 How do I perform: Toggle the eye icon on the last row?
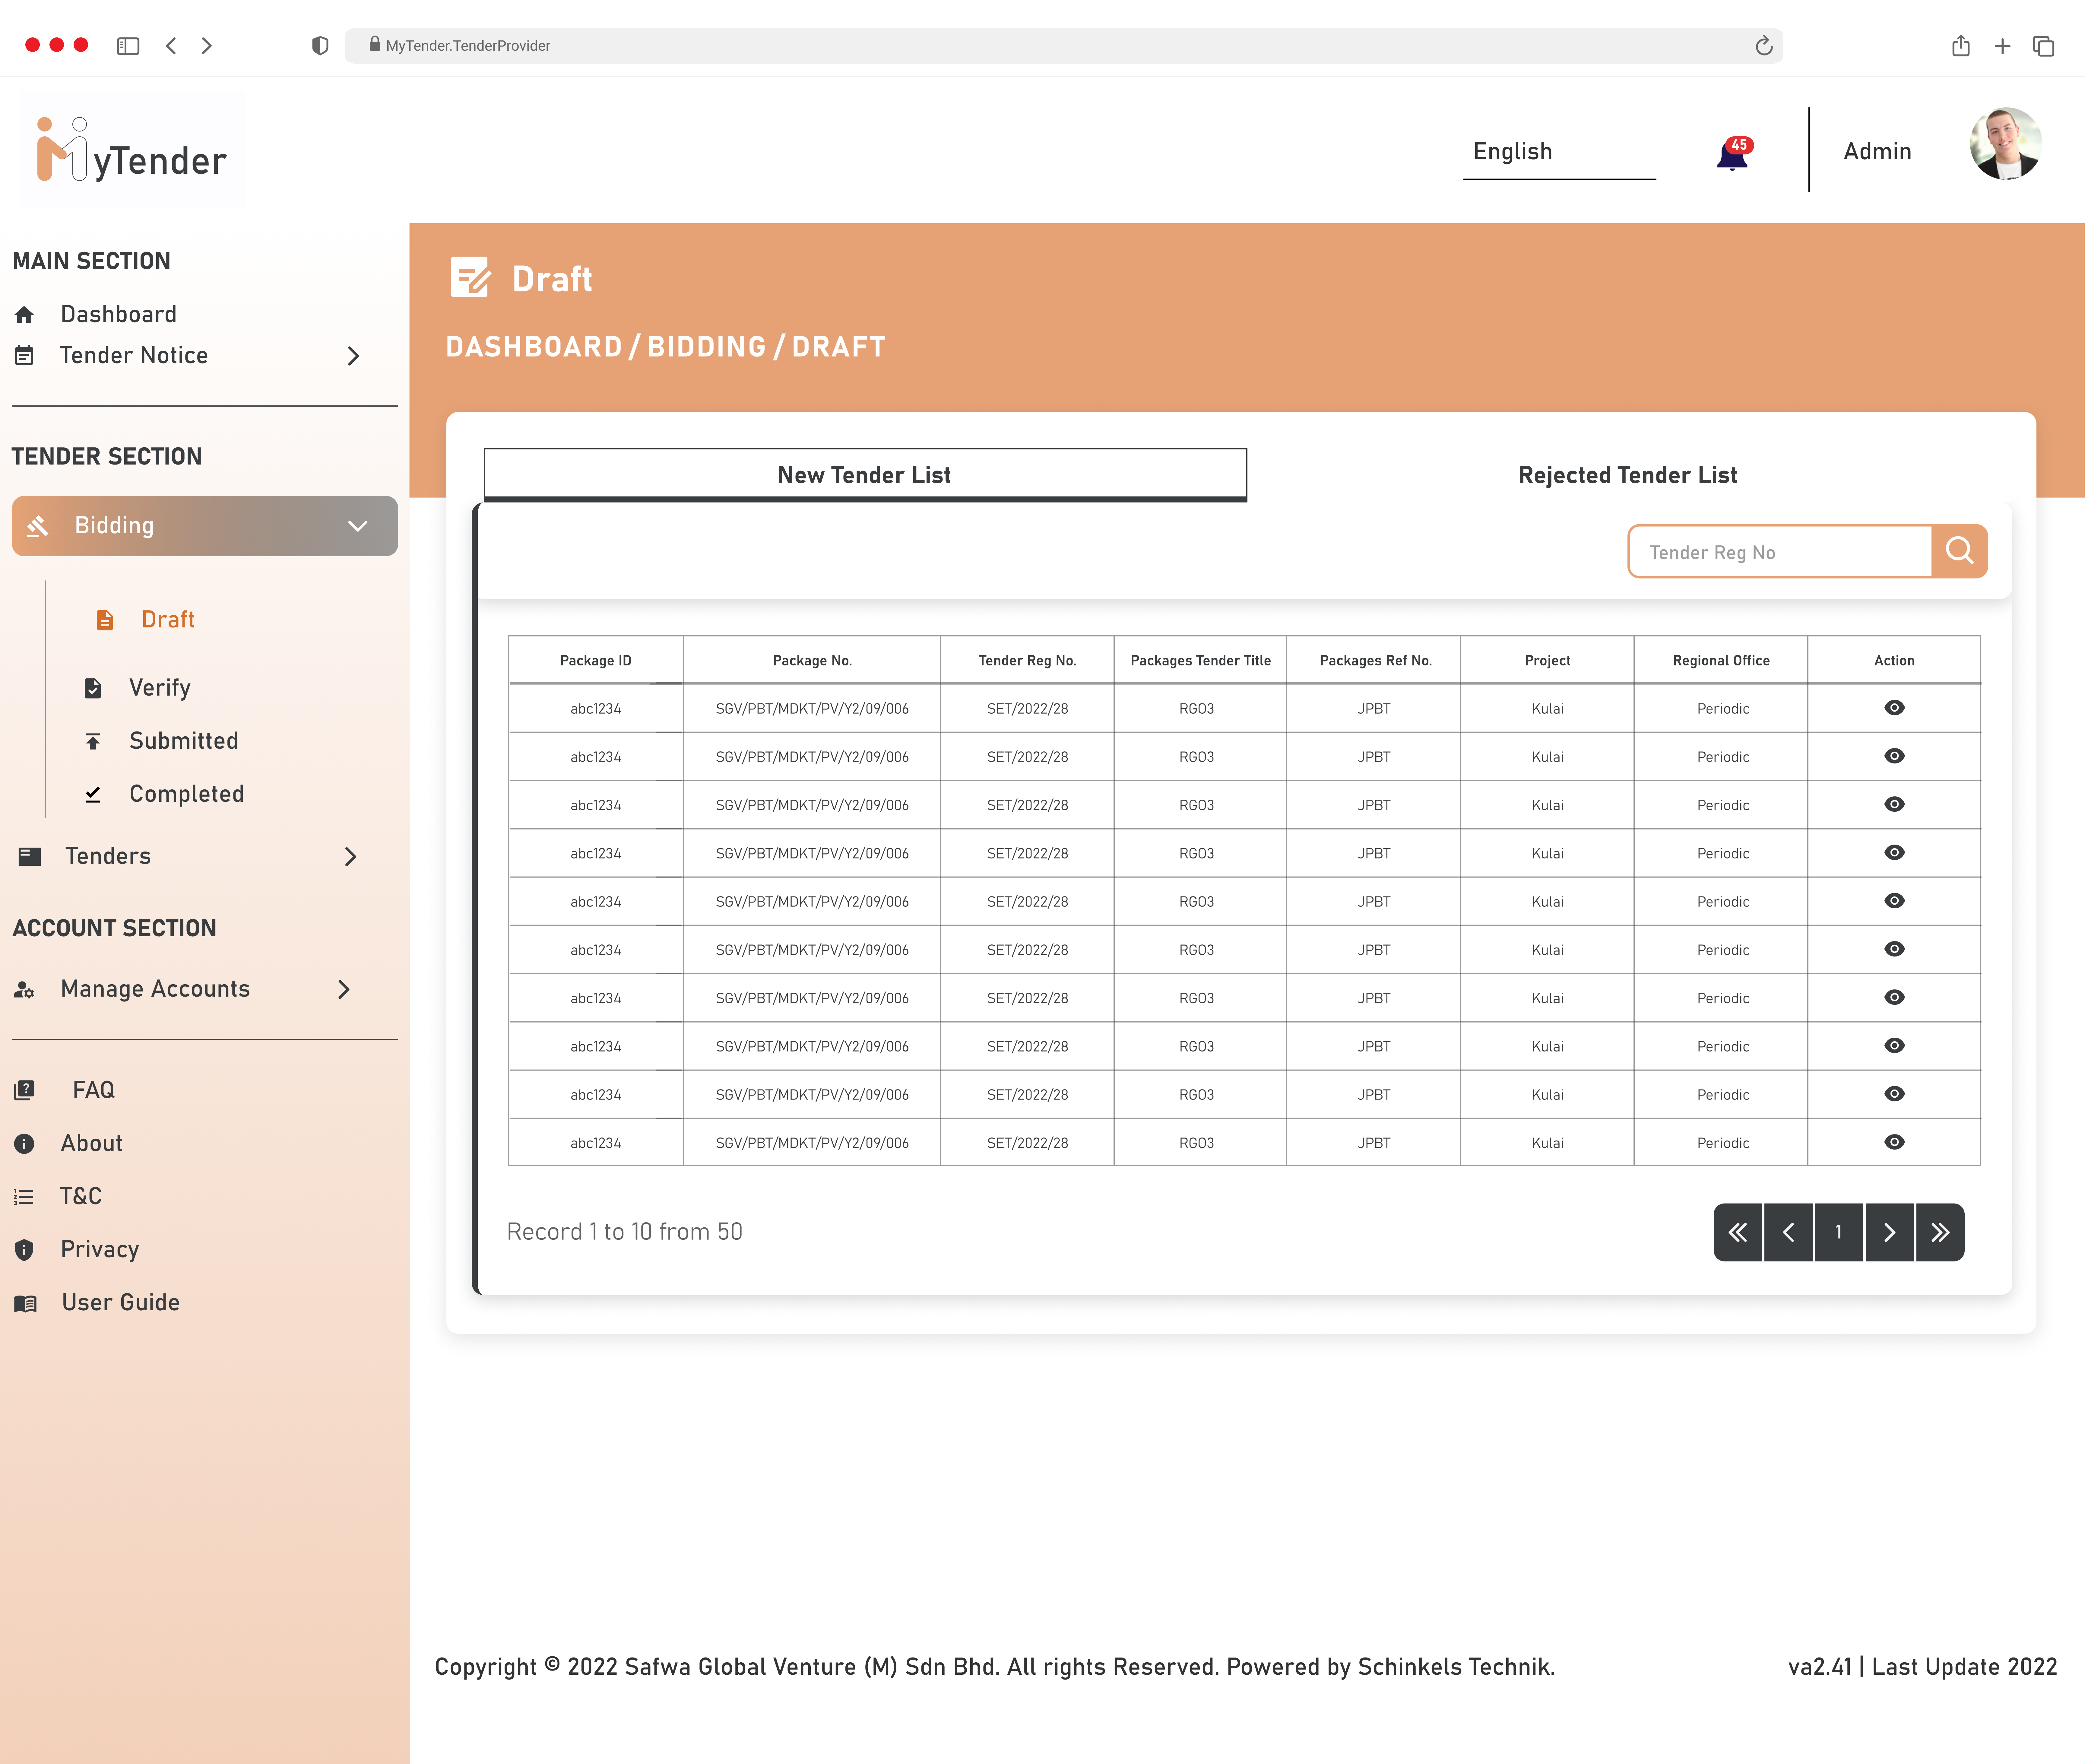1894,1142
